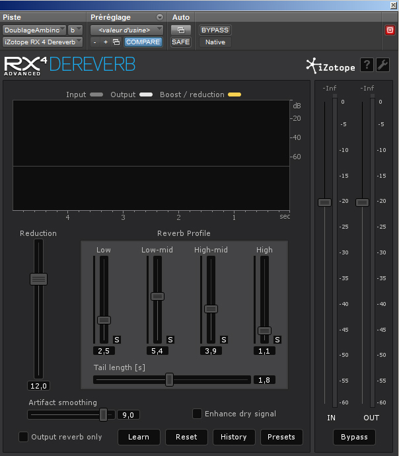The image size is (399, 456).
Task: Click the IN meter -Inf peak readout
Action: (330, 88)
